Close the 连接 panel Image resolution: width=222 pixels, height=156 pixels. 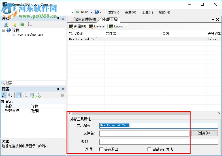[63, 19]
